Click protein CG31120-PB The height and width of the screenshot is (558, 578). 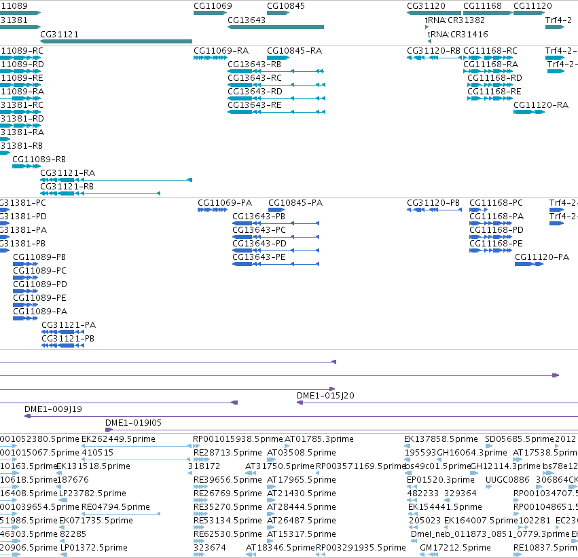[433, 203]
